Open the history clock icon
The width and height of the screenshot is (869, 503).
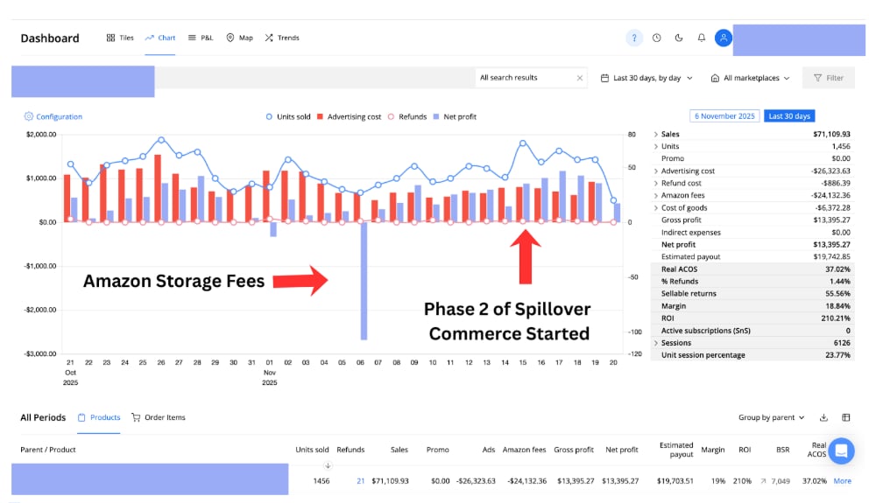657,38
